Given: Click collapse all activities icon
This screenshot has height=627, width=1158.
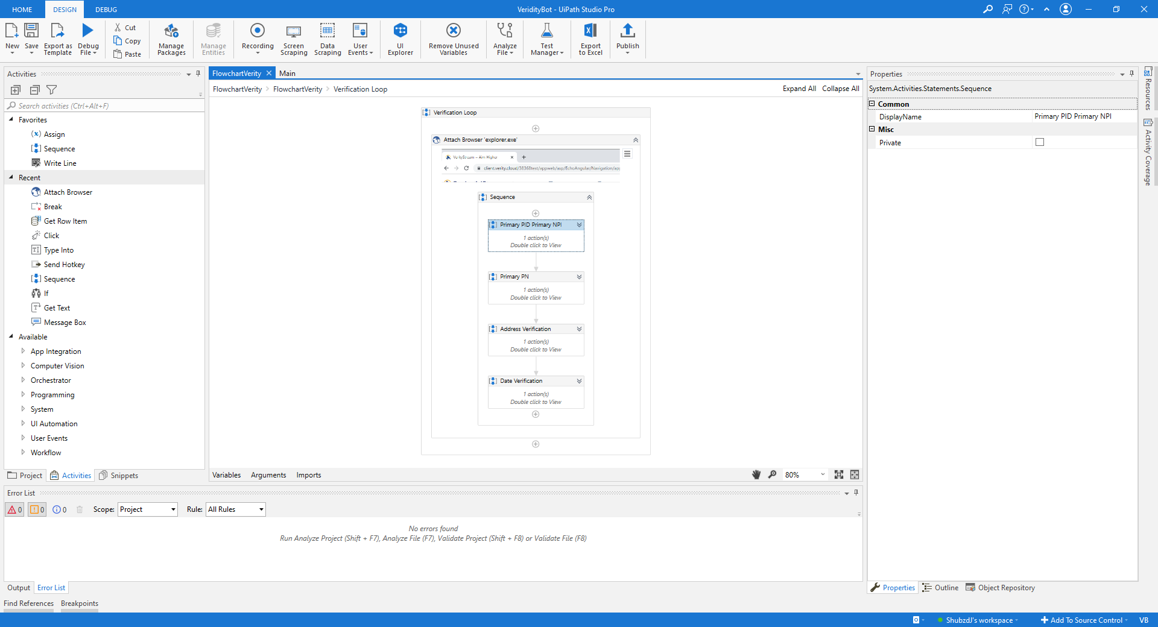Looking at the screenshot, I should (x=34, y=90).
